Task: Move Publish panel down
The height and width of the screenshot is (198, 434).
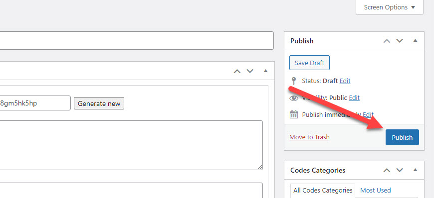Action: 400,41
